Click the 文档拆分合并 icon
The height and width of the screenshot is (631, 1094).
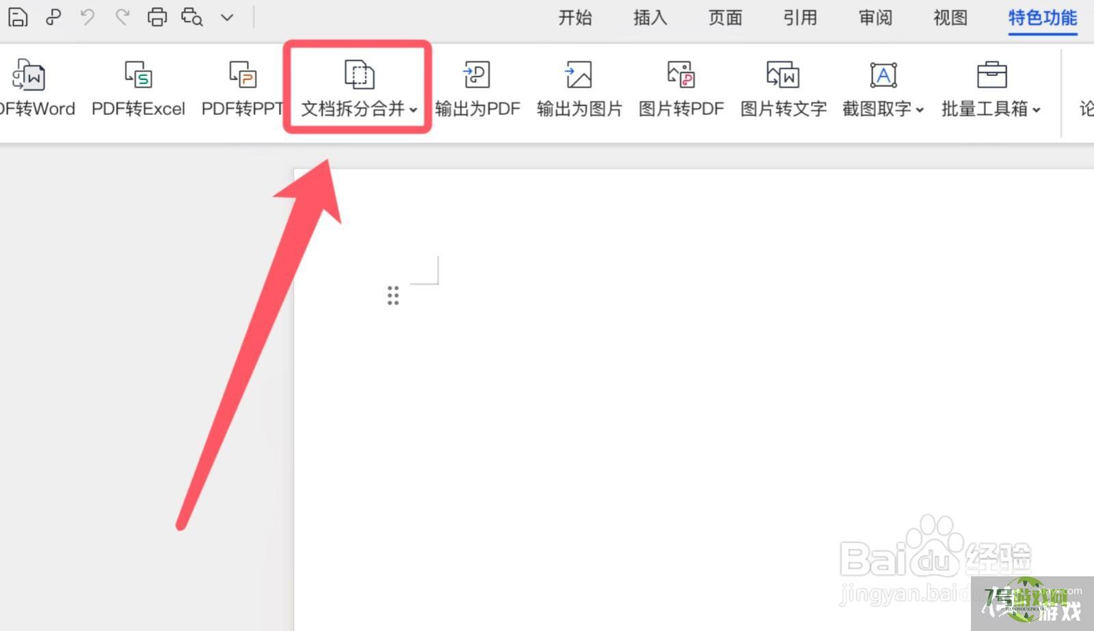coord(359,75)
